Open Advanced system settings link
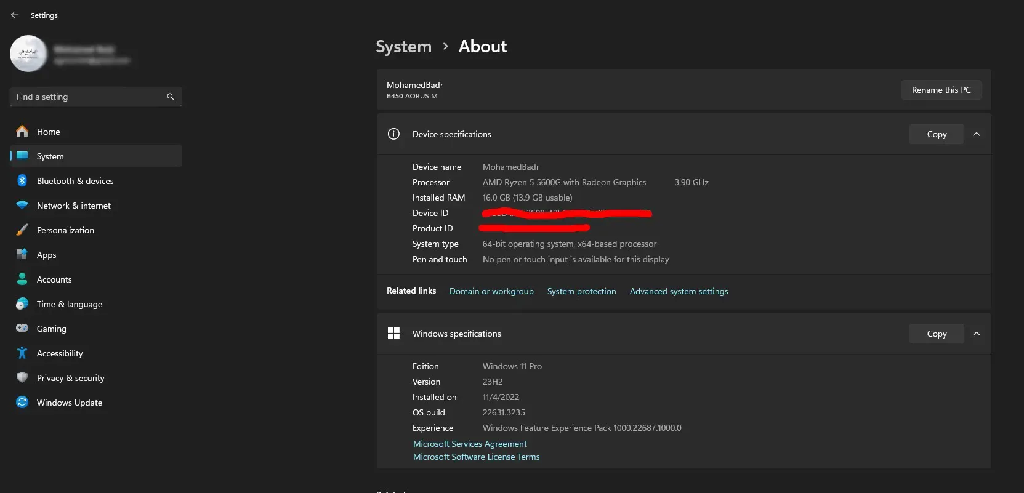 point(679,291)
